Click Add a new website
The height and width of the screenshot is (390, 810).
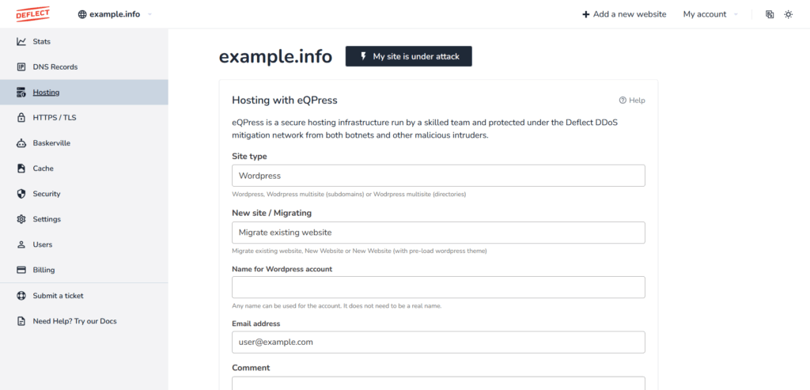pyautogui.click(x=624, y=14)
